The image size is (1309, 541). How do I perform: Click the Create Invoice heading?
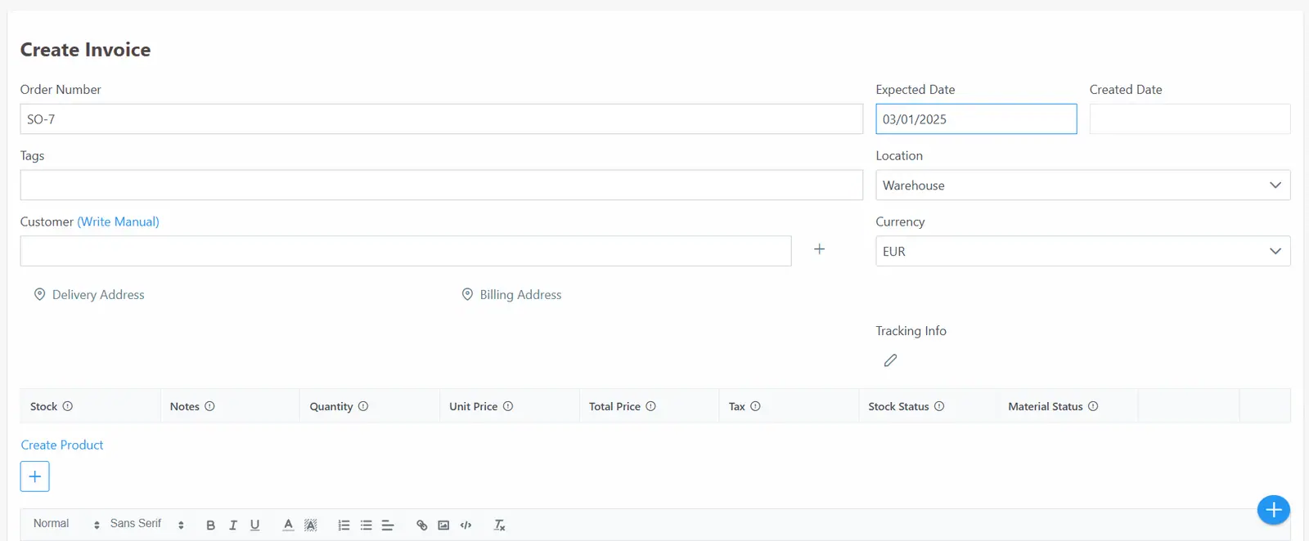coord(85,50)
